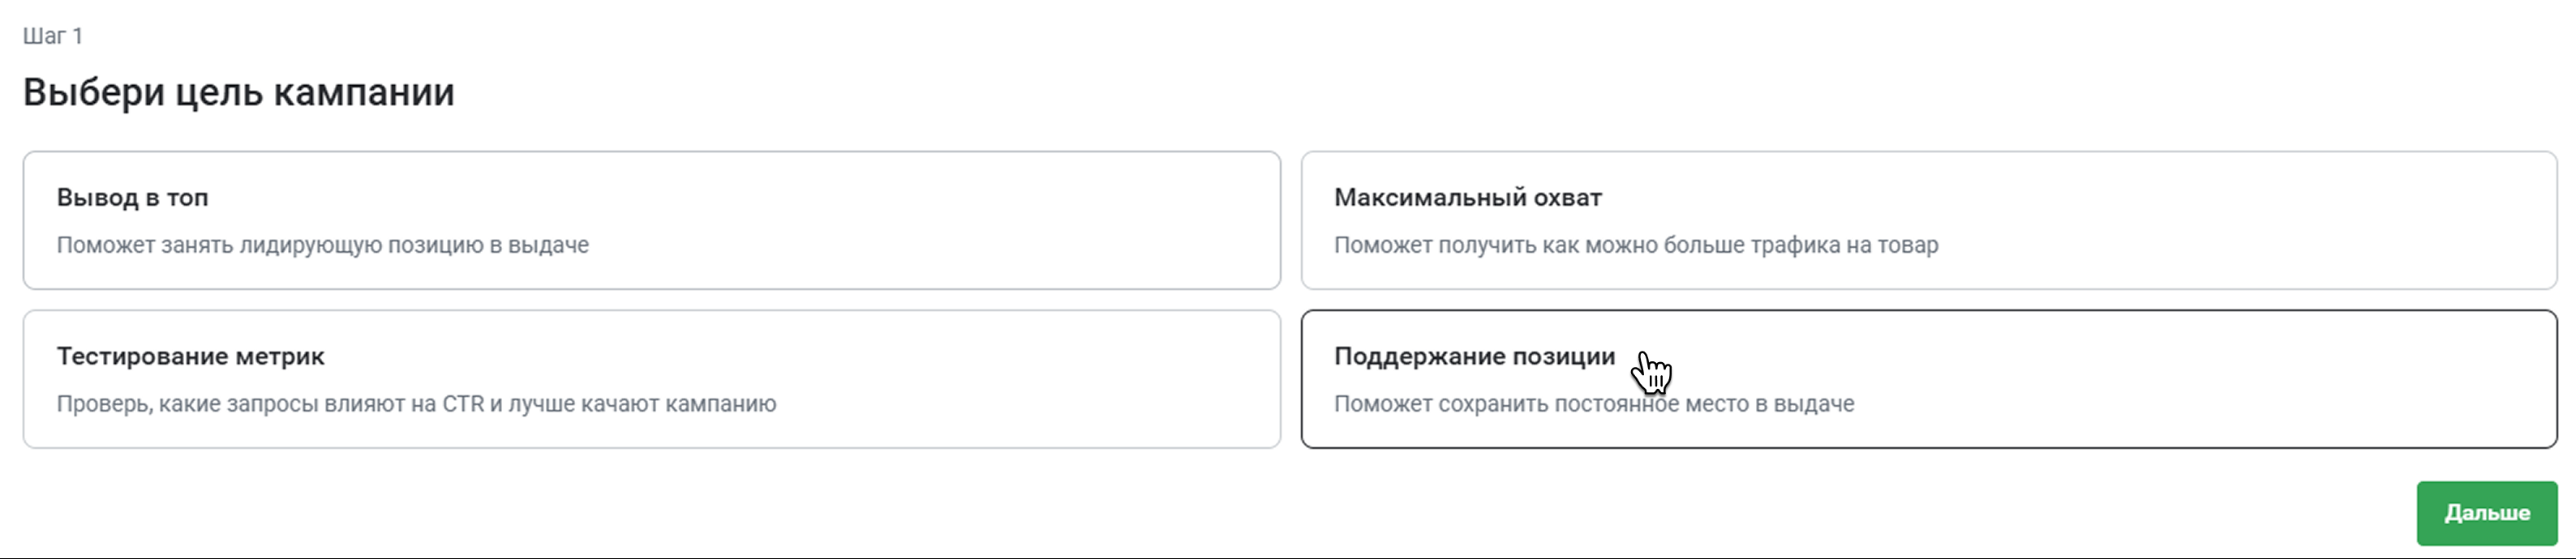Select the «Вывод в топ» campaign goal card
This screenshot has height=559, width=2576.
point(651,220)
